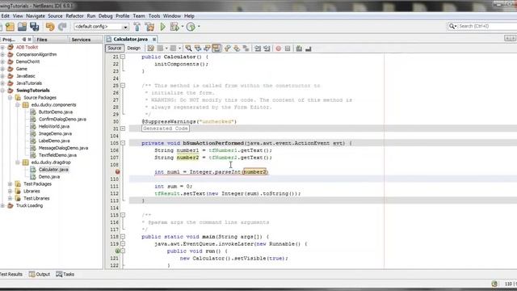Image resolution: width=517 pixels, height=291 pixels.
Task: Collapse the fold at line 105
Action: coord(123,143)
